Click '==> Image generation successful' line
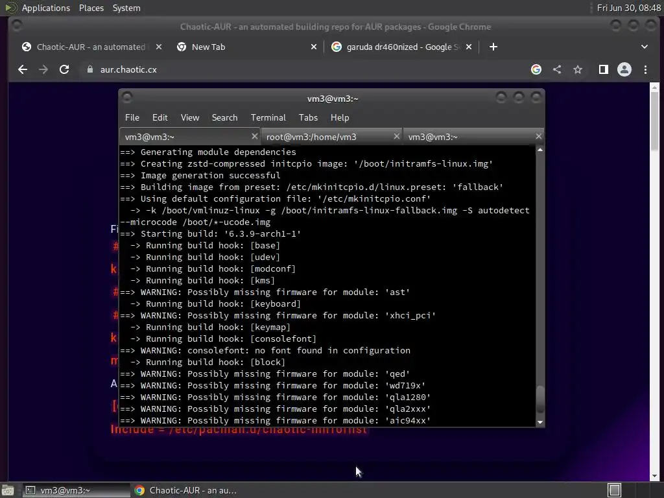Viewport: 664px width, 498px height. coord(200,175)
